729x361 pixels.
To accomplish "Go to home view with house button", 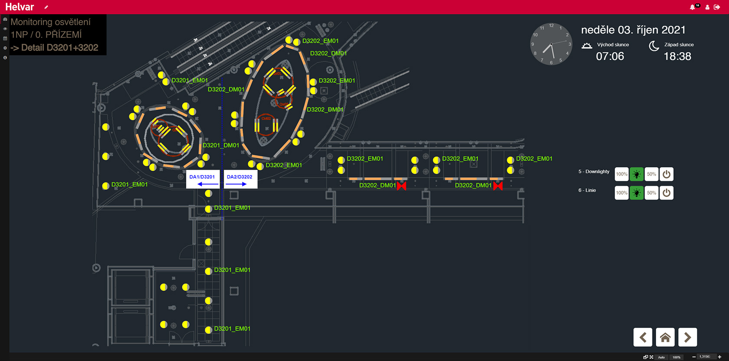I will (x=665, y=337).
